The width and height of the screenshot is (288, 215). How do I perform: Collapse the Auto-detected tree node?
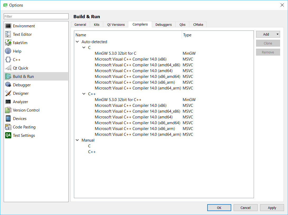77,42
